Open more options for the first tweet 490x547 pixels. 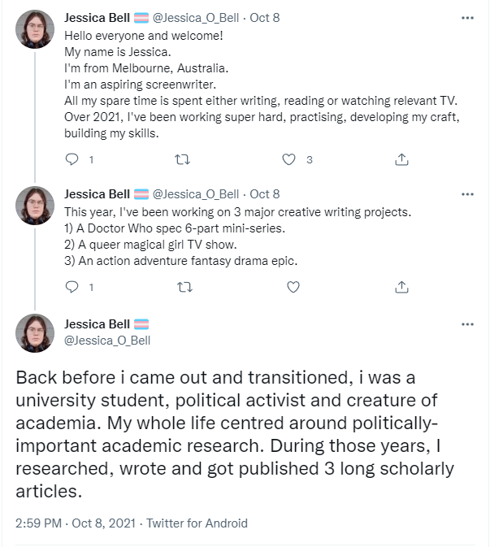[467, 18]
